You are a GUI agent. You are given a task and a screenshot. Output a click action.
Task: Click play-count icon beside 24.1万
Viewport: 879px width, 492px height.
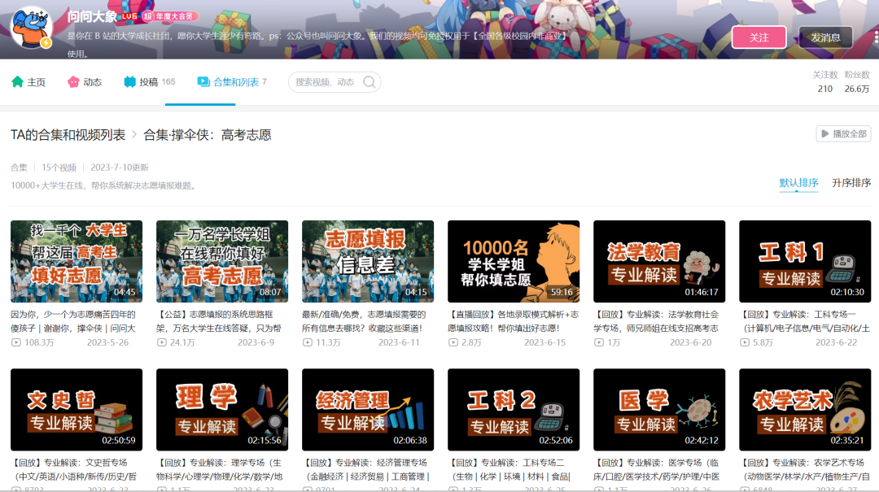[162, 342]
